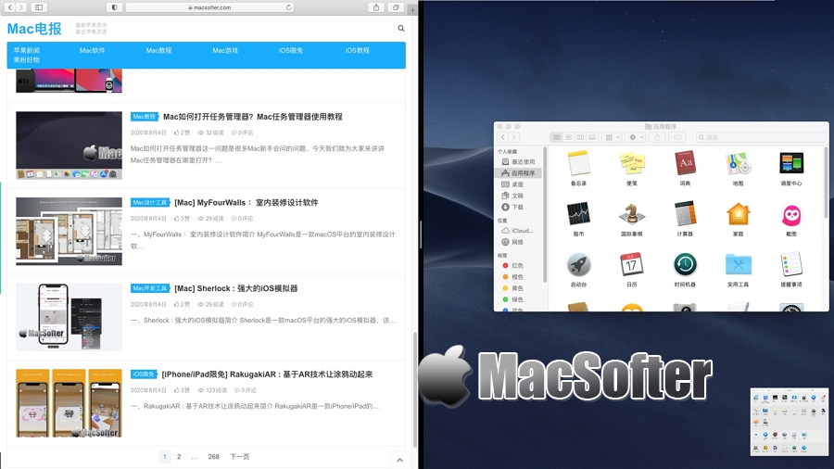Viewport: 834px width, 469px height.
Task: Like the Mac任务管理器 article (2赞)
Action: 182,133
